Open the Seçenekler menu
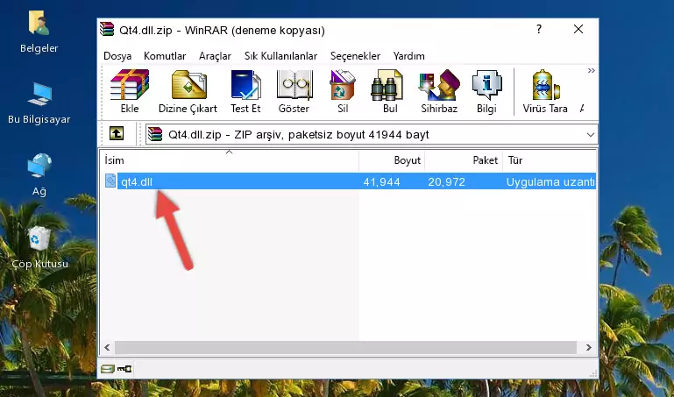 [355, 56]
